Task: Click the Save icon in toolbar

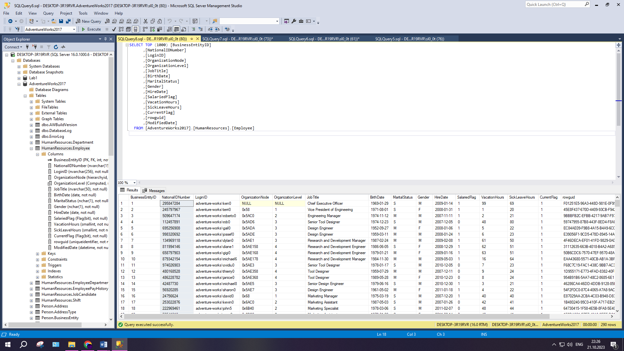Action: (x=61, y=21)
